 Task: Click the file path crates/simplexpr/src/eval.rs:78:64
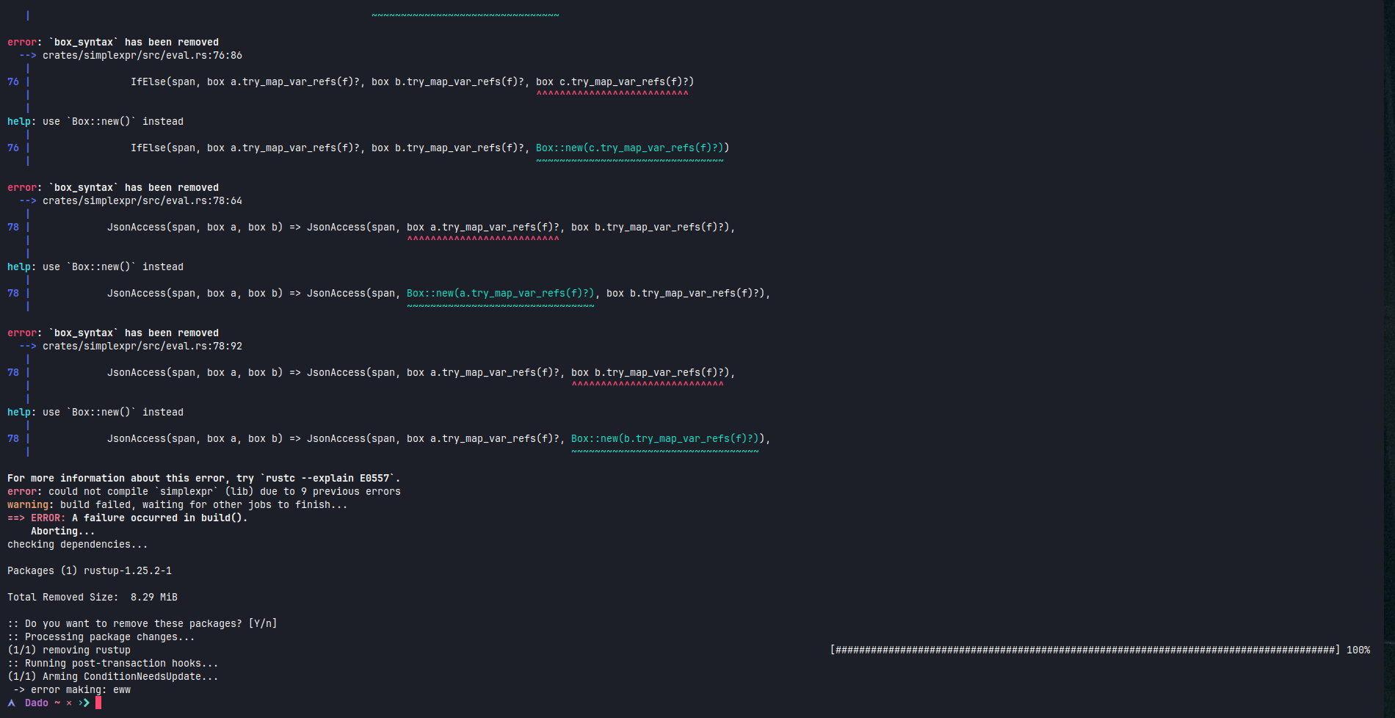[x=142, y=200]
